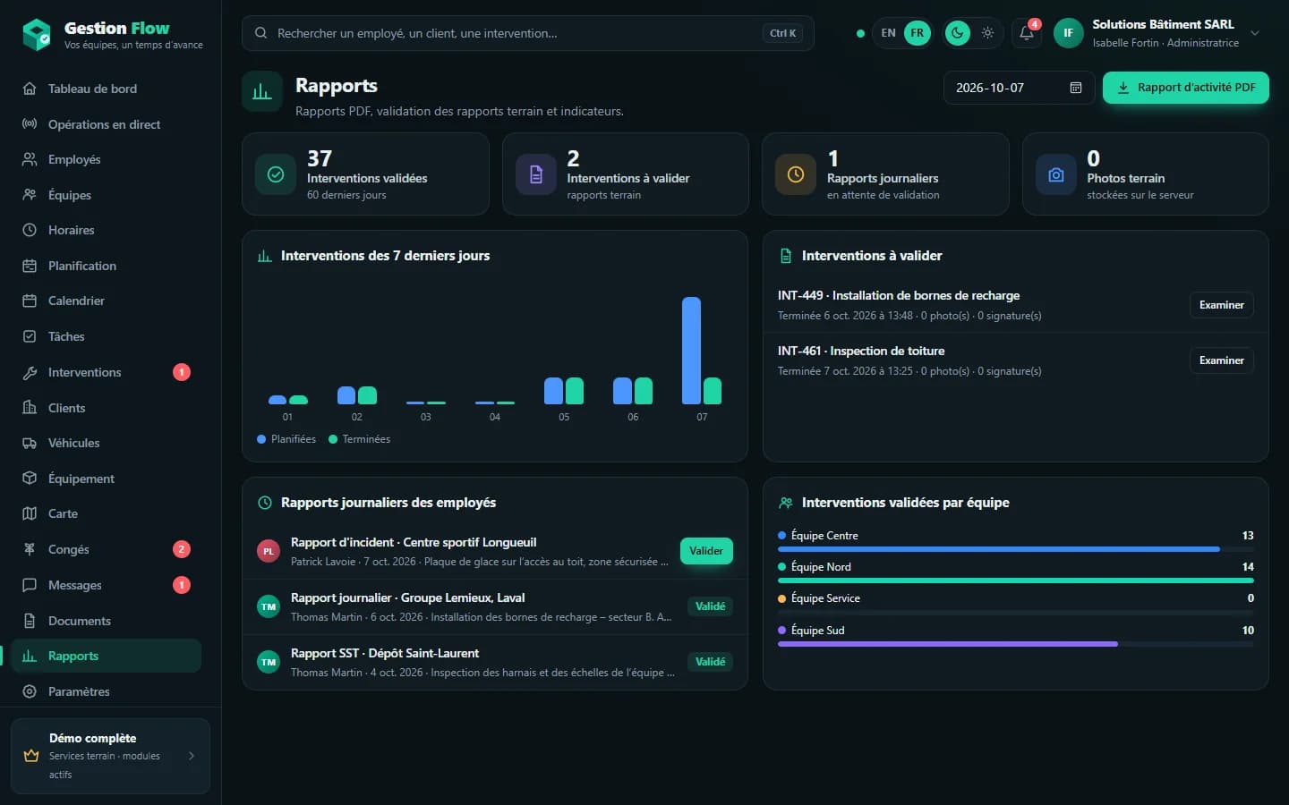Enable light theme sun toggle
Viewport: 1289px width, 805px height.
pyautogui.click(x=987, y=33)
